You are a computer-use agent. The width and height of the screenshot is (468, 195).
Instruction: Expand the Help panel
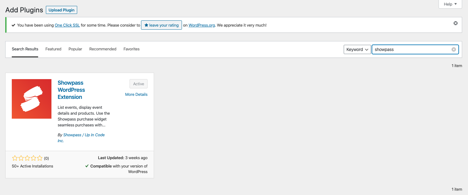tap(450, 4)
